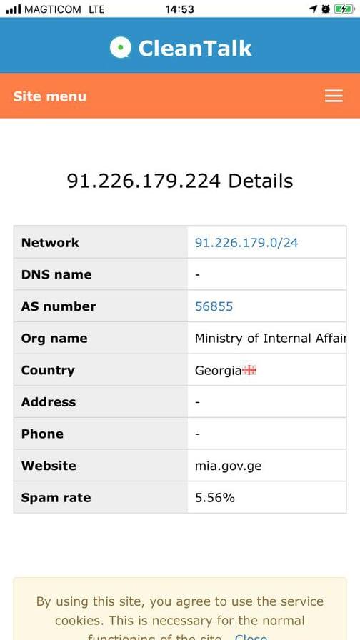Viewport: 360px width, 640px height.
Task: Tap the Country row label
Action: click(48, 370)
